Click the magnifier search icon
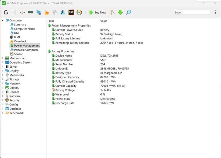221x158 pixels. [128, 12]
